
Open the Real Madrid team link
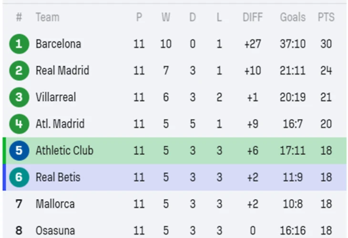(x=62, y=70)
